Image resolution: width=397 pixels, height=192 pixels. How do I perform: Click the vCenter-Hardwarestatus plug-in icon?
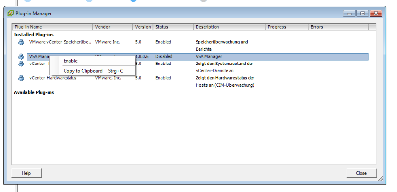click(x=21, y=78)
